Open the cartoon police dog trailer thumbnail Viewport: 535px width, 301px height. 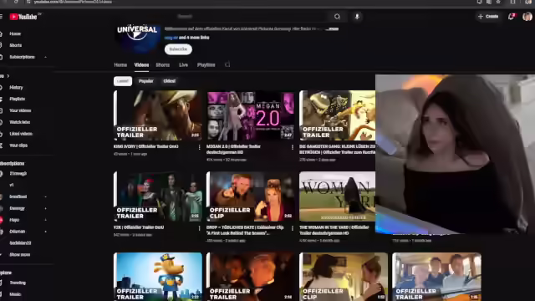pos(158,277)
